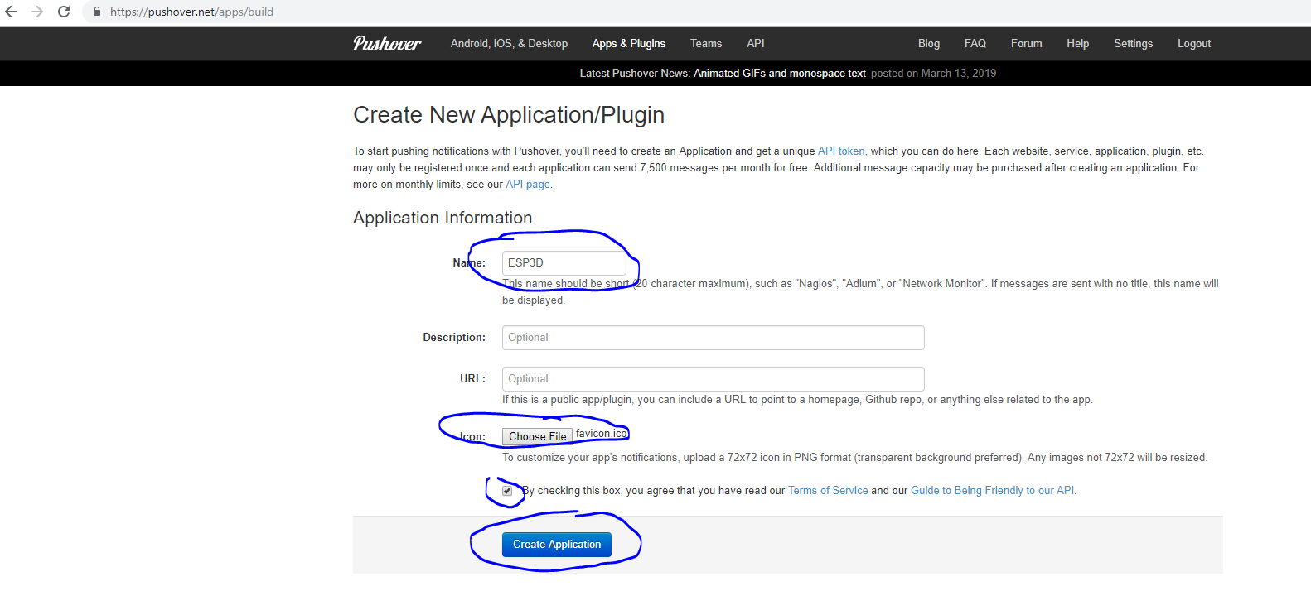Click the padlock site security icon
Screen dimensions: 1311x591
click(97, 12)
